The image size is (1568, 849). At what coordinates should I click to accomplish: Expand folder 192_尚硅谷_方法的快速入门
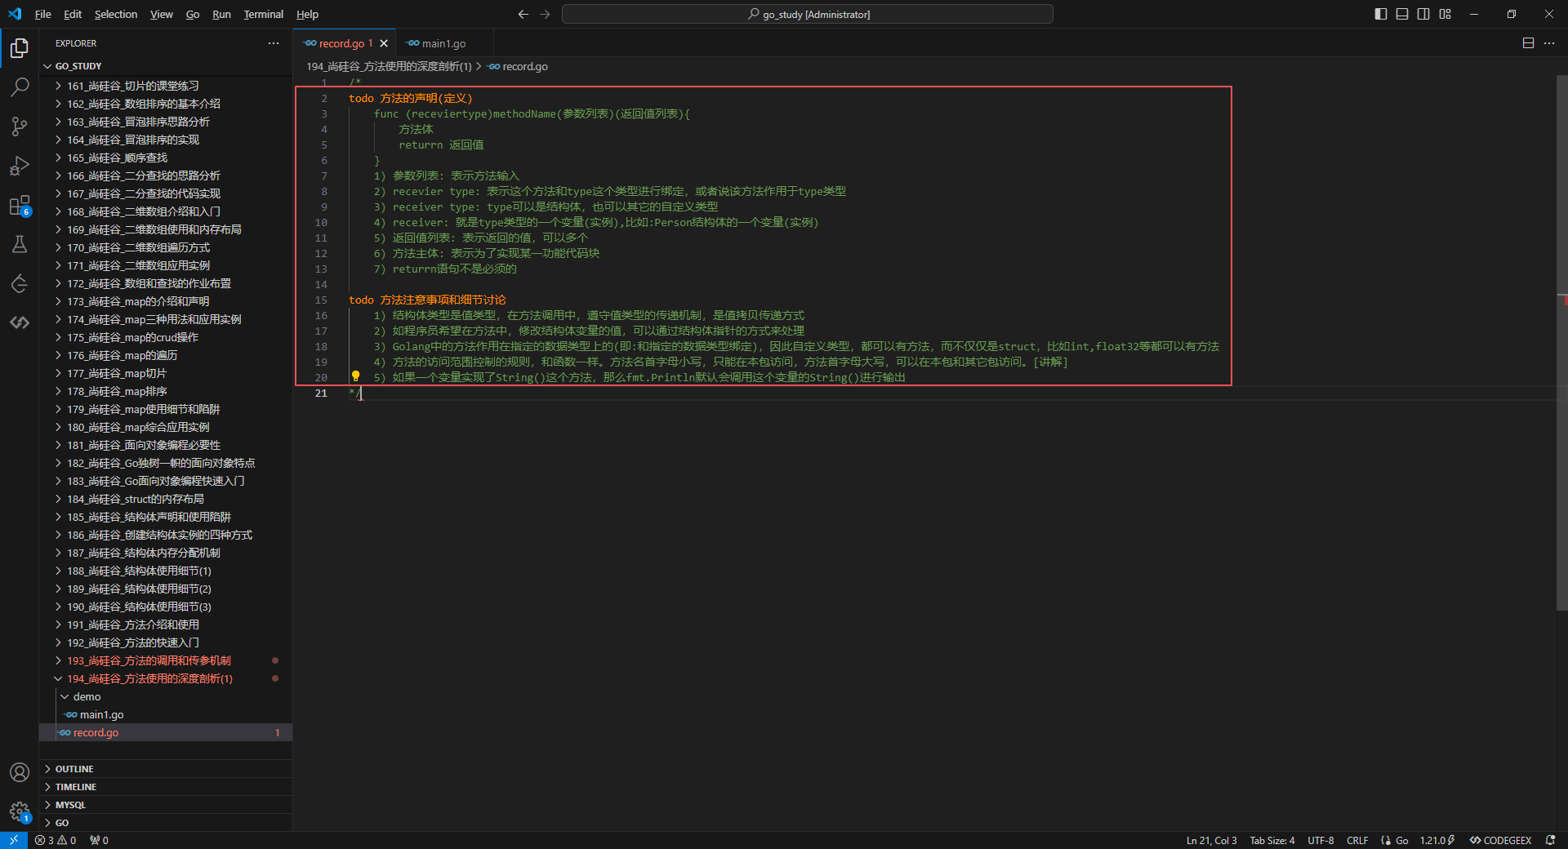pos(166,642)
